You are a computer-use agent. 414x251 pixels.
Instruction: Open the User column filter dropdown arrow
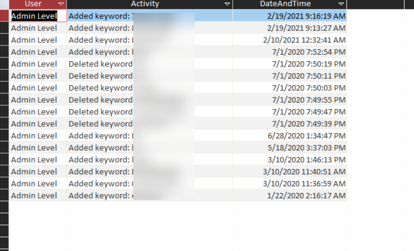coord(61,4)
